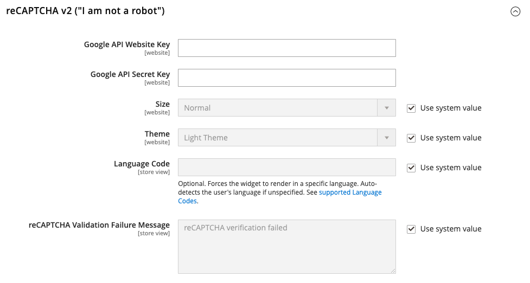The height and width of the screenshot is (283, 530).
Task: Uncheck Use system value for Size
Action: click(411, 108)
